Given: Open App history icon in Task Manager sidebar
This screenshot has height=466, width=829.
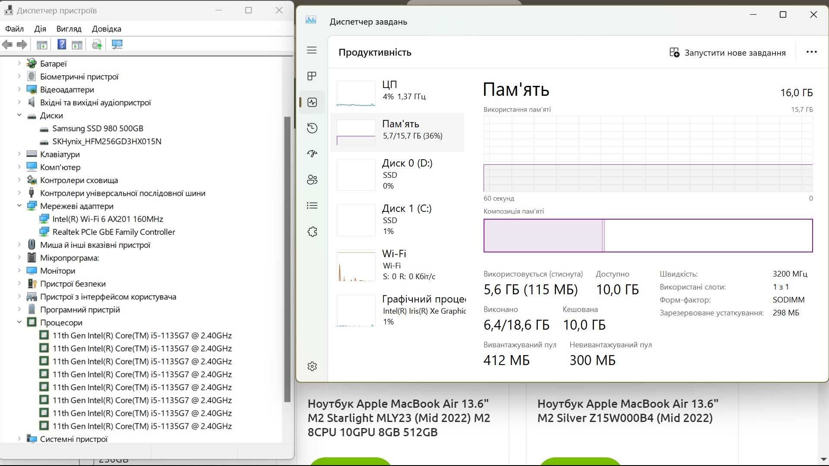Looking at the screenshot, I should tap(312, 128).
